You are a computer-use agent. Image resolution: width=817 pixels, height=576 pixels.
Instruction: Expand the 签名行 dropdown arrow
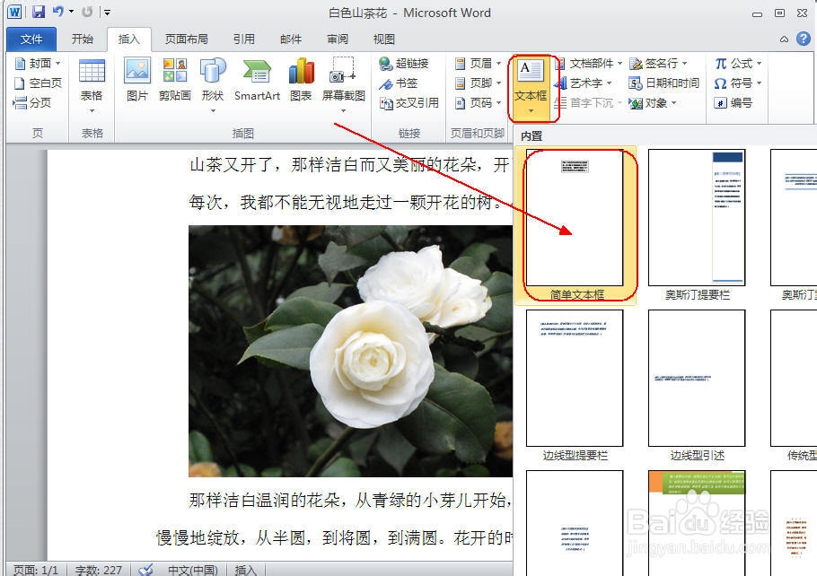coord(684,63)
